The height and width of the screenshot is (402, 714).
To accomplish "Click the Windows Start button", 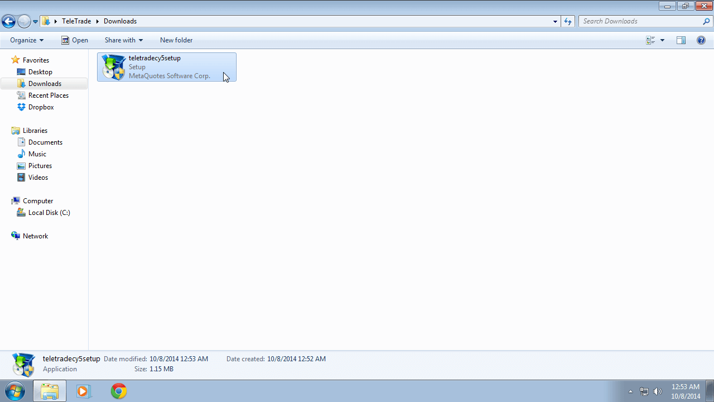I will click(x=15, y=391).
